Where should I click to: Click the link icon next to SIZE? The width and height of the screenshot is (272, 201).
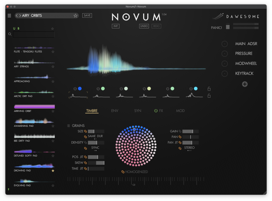tap(86, 131)
